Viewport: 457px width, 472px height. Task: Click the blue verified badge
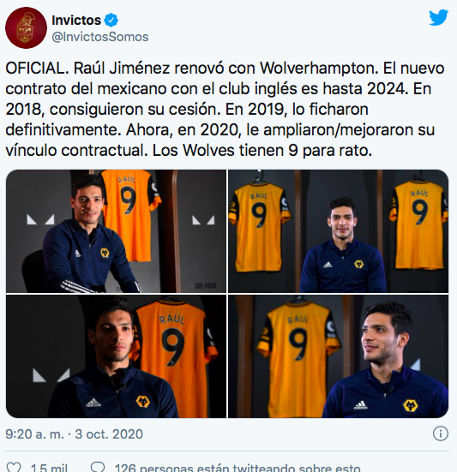click(x=111, y=21)
